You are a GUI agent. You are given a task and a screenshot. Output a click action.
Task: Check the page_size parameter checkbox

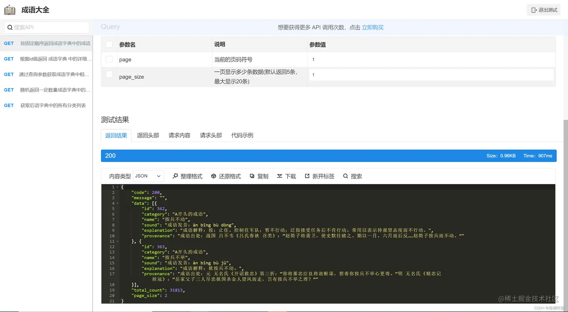tap(109, 74)
